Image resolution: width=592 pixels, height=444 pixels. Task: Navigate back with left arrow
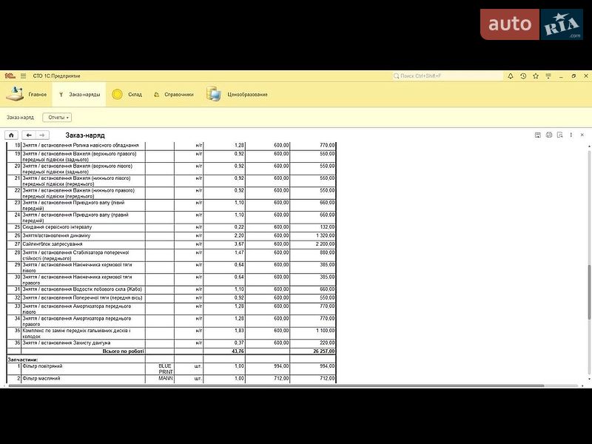coord(29,135)
